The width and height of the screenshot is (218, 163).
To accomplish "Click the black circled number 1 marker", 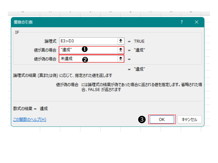I will pos(84,49).
